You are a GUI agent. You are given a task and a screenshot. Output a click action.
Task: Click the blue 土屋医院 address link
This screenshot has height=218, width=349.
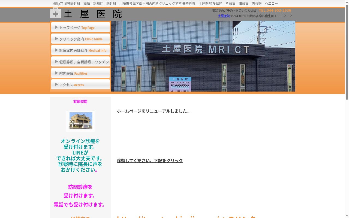pyautogui.click(x=224, y=16)
